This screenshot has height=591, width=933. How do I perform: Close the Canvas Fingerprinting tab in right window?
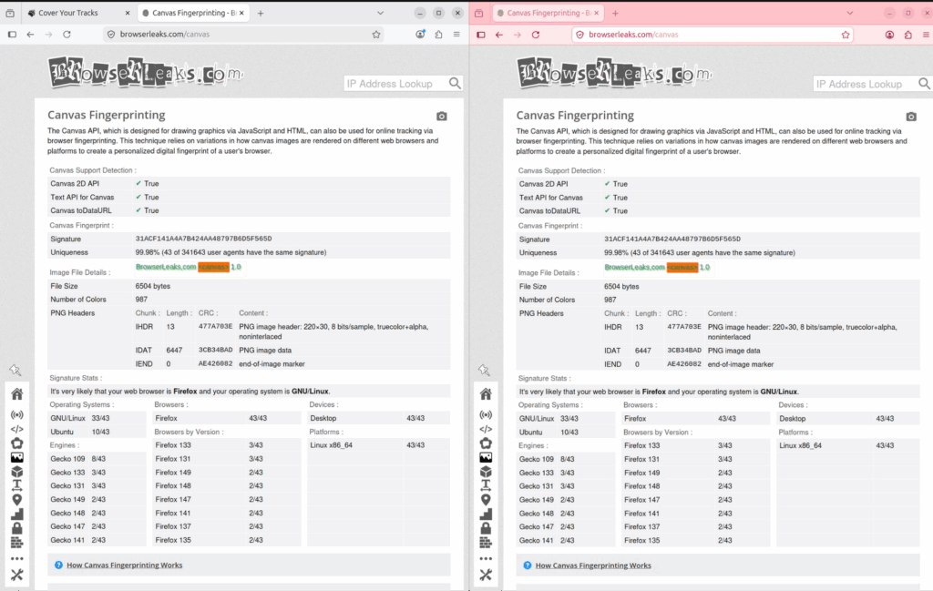click(x=596, y=13)
